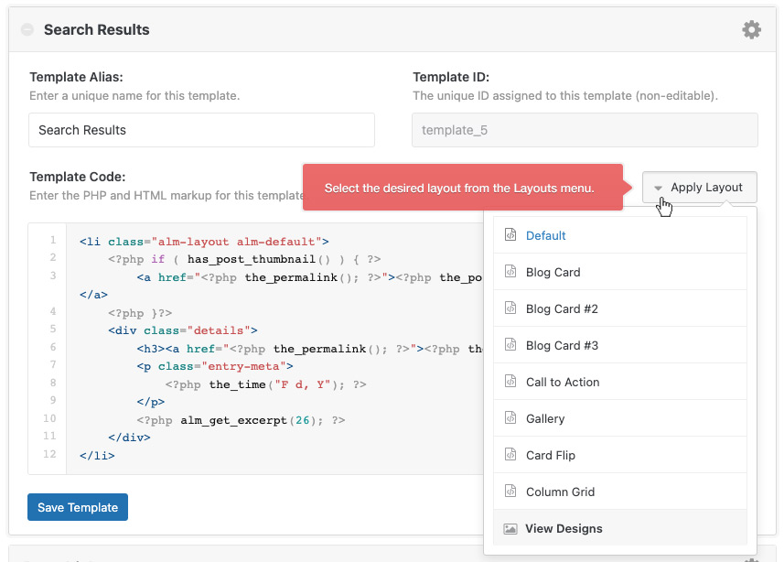Click the p class entry-meta code line
784x562 pixels.
(x=215, y=366)
